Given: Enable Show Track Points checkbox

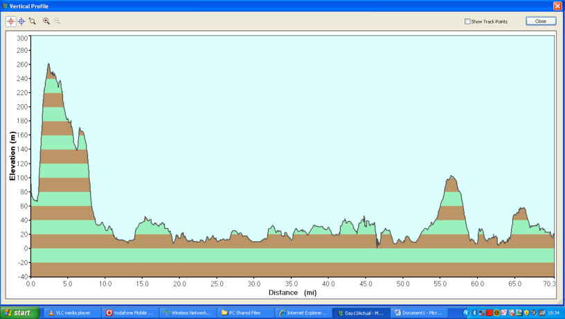Looking at the screenshot, I should [x=467, y=21].
